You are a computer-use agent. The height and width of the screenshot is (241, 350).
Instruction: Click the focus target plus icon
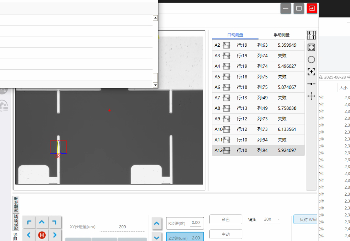311,72
